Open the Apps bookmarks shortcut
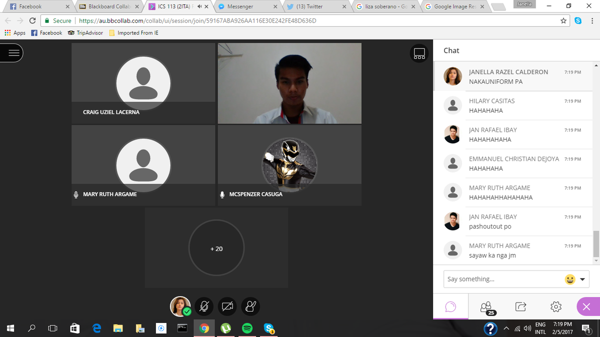 point(14,33)
